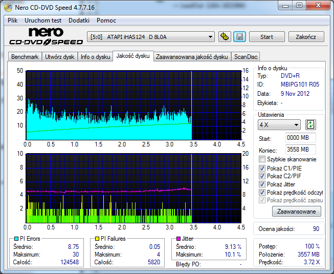Switch to the ScanDisc tab
Screen dimensions: 334x274
(246, 57)
